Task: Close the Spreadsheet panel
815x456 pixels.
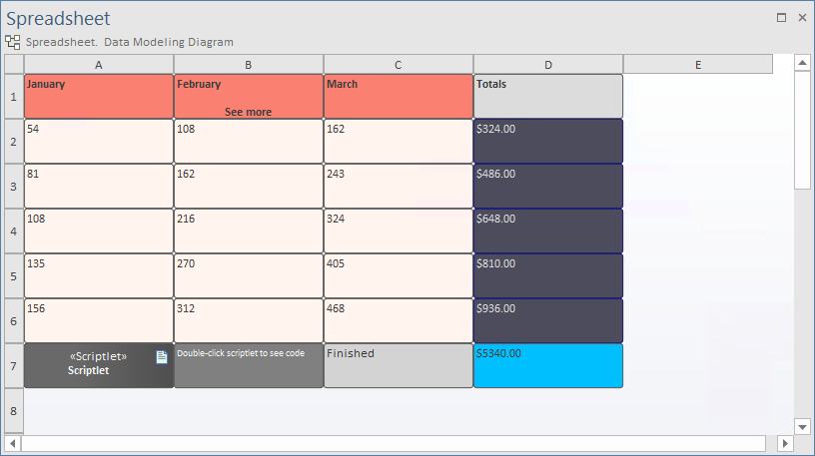Action: tap(802, 18)
